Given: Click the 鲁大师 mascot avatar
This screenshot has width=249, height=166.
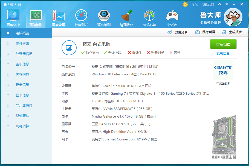Looking at the screenshot, I should click(x=233, y=17).
